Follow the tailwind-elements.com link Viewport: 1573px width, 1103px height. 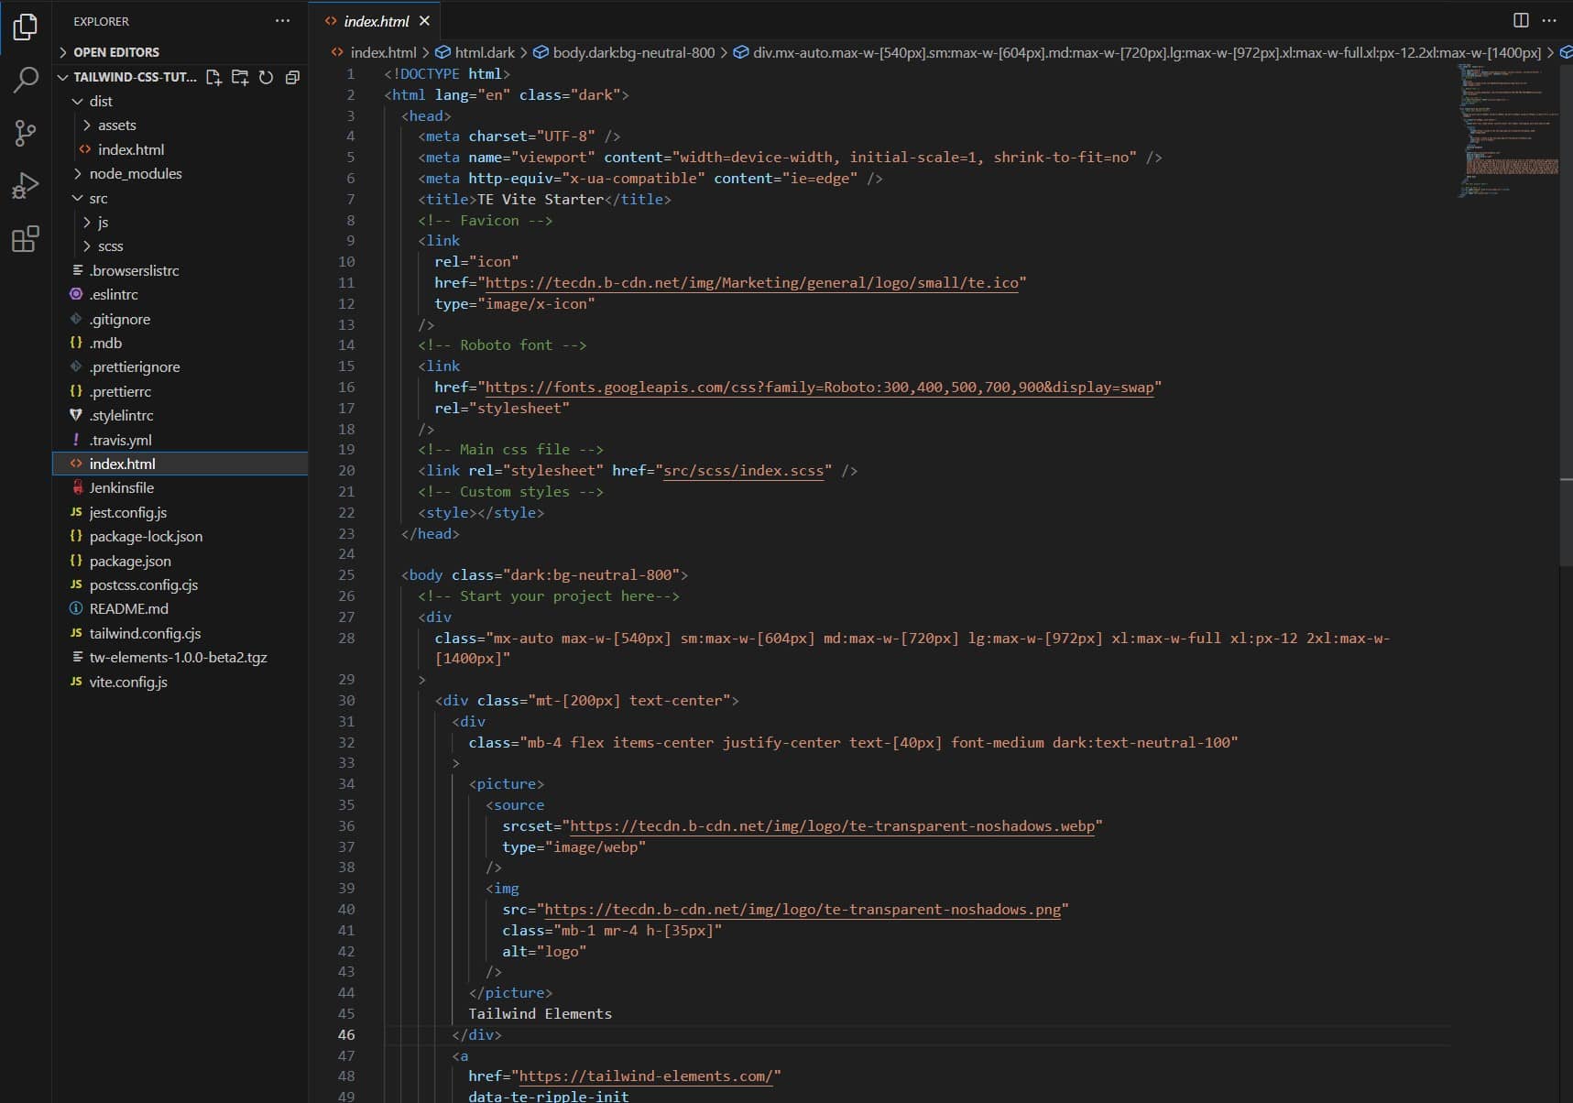click(647, 1076)
